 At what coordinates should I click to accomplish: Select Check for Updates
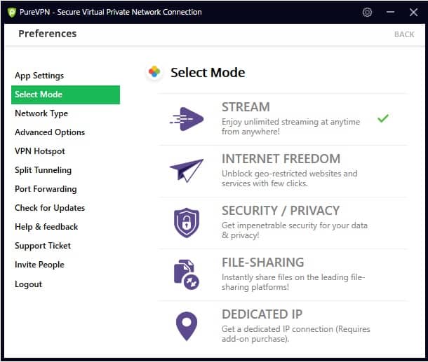pyautogui.click(x=50, y=208)
